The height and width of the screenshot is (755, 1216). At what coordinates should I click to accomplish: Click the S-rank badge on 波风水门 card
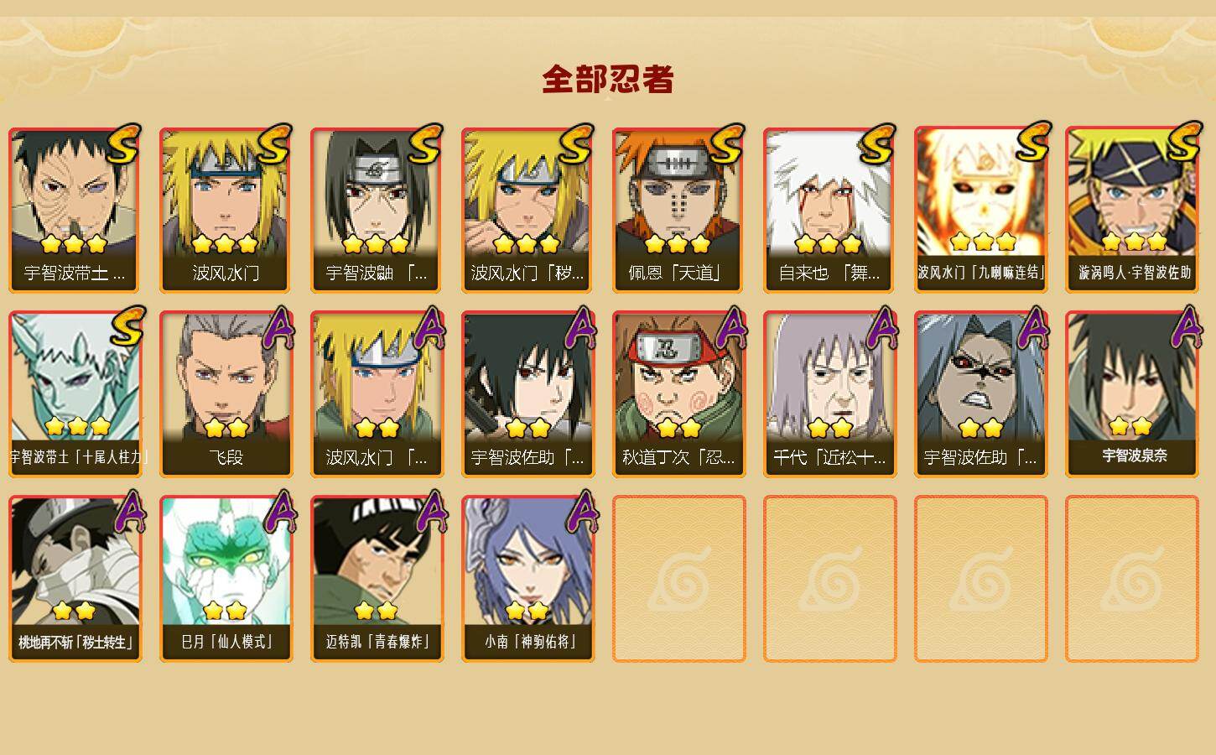274,144
